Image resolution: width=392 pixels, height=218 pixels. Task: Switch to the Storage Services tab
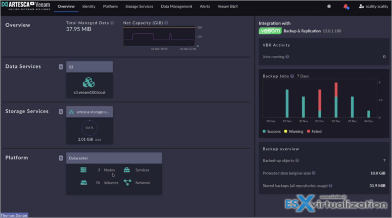(x=139, y=7)
